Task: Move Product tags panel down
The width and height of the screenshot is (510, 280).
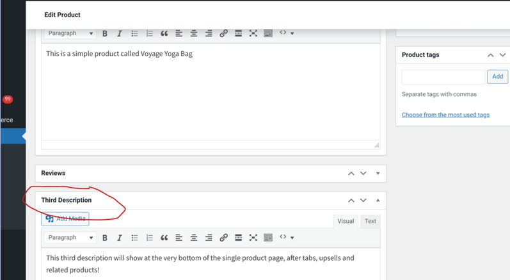Action: [502, 55]
